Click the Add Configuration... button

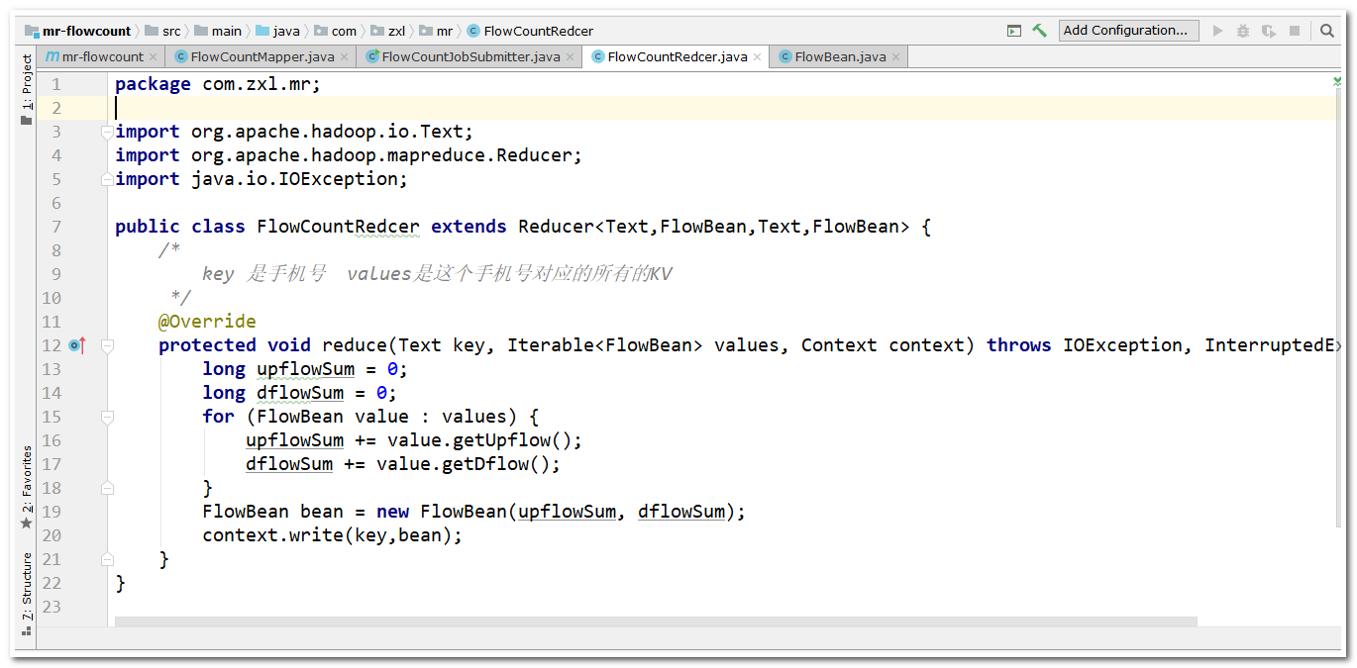(1128, 31)
